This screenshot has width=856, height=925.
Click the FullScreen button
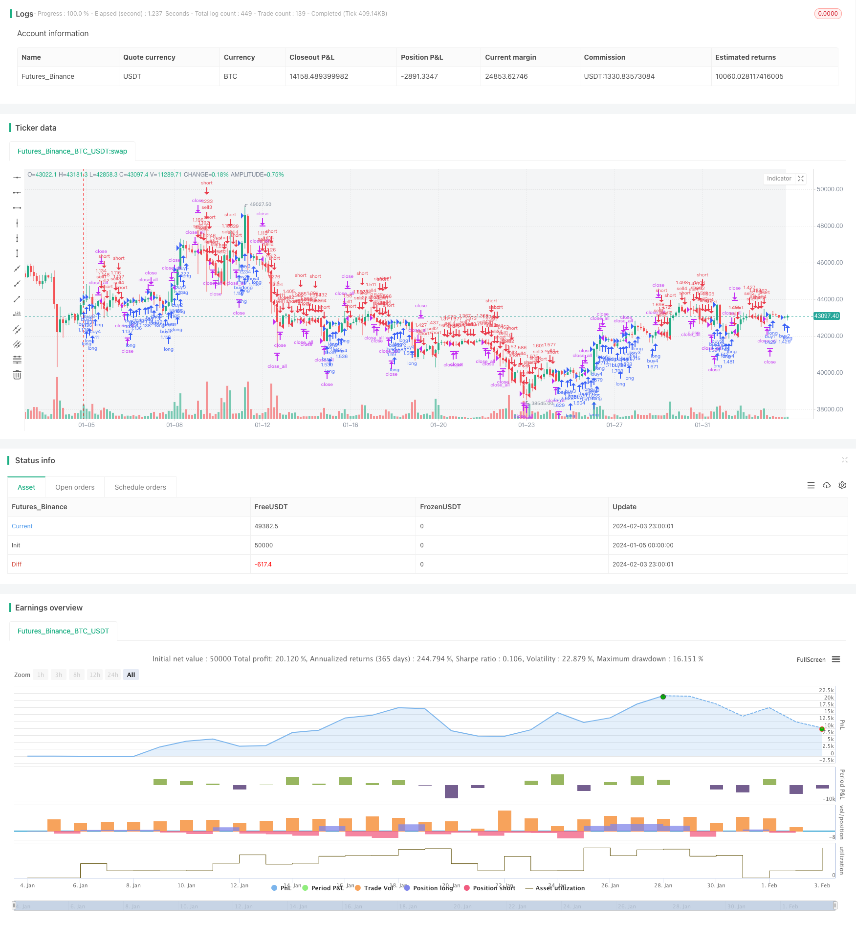811,659
